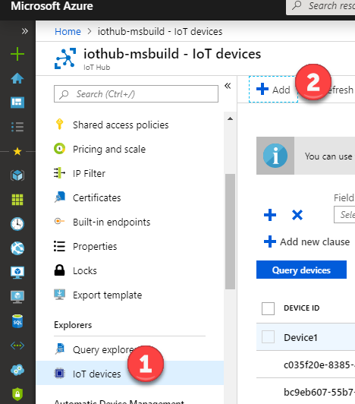Expand the left portal sidebar chevron
Screen dimensions: 355x404
(25, 31)
